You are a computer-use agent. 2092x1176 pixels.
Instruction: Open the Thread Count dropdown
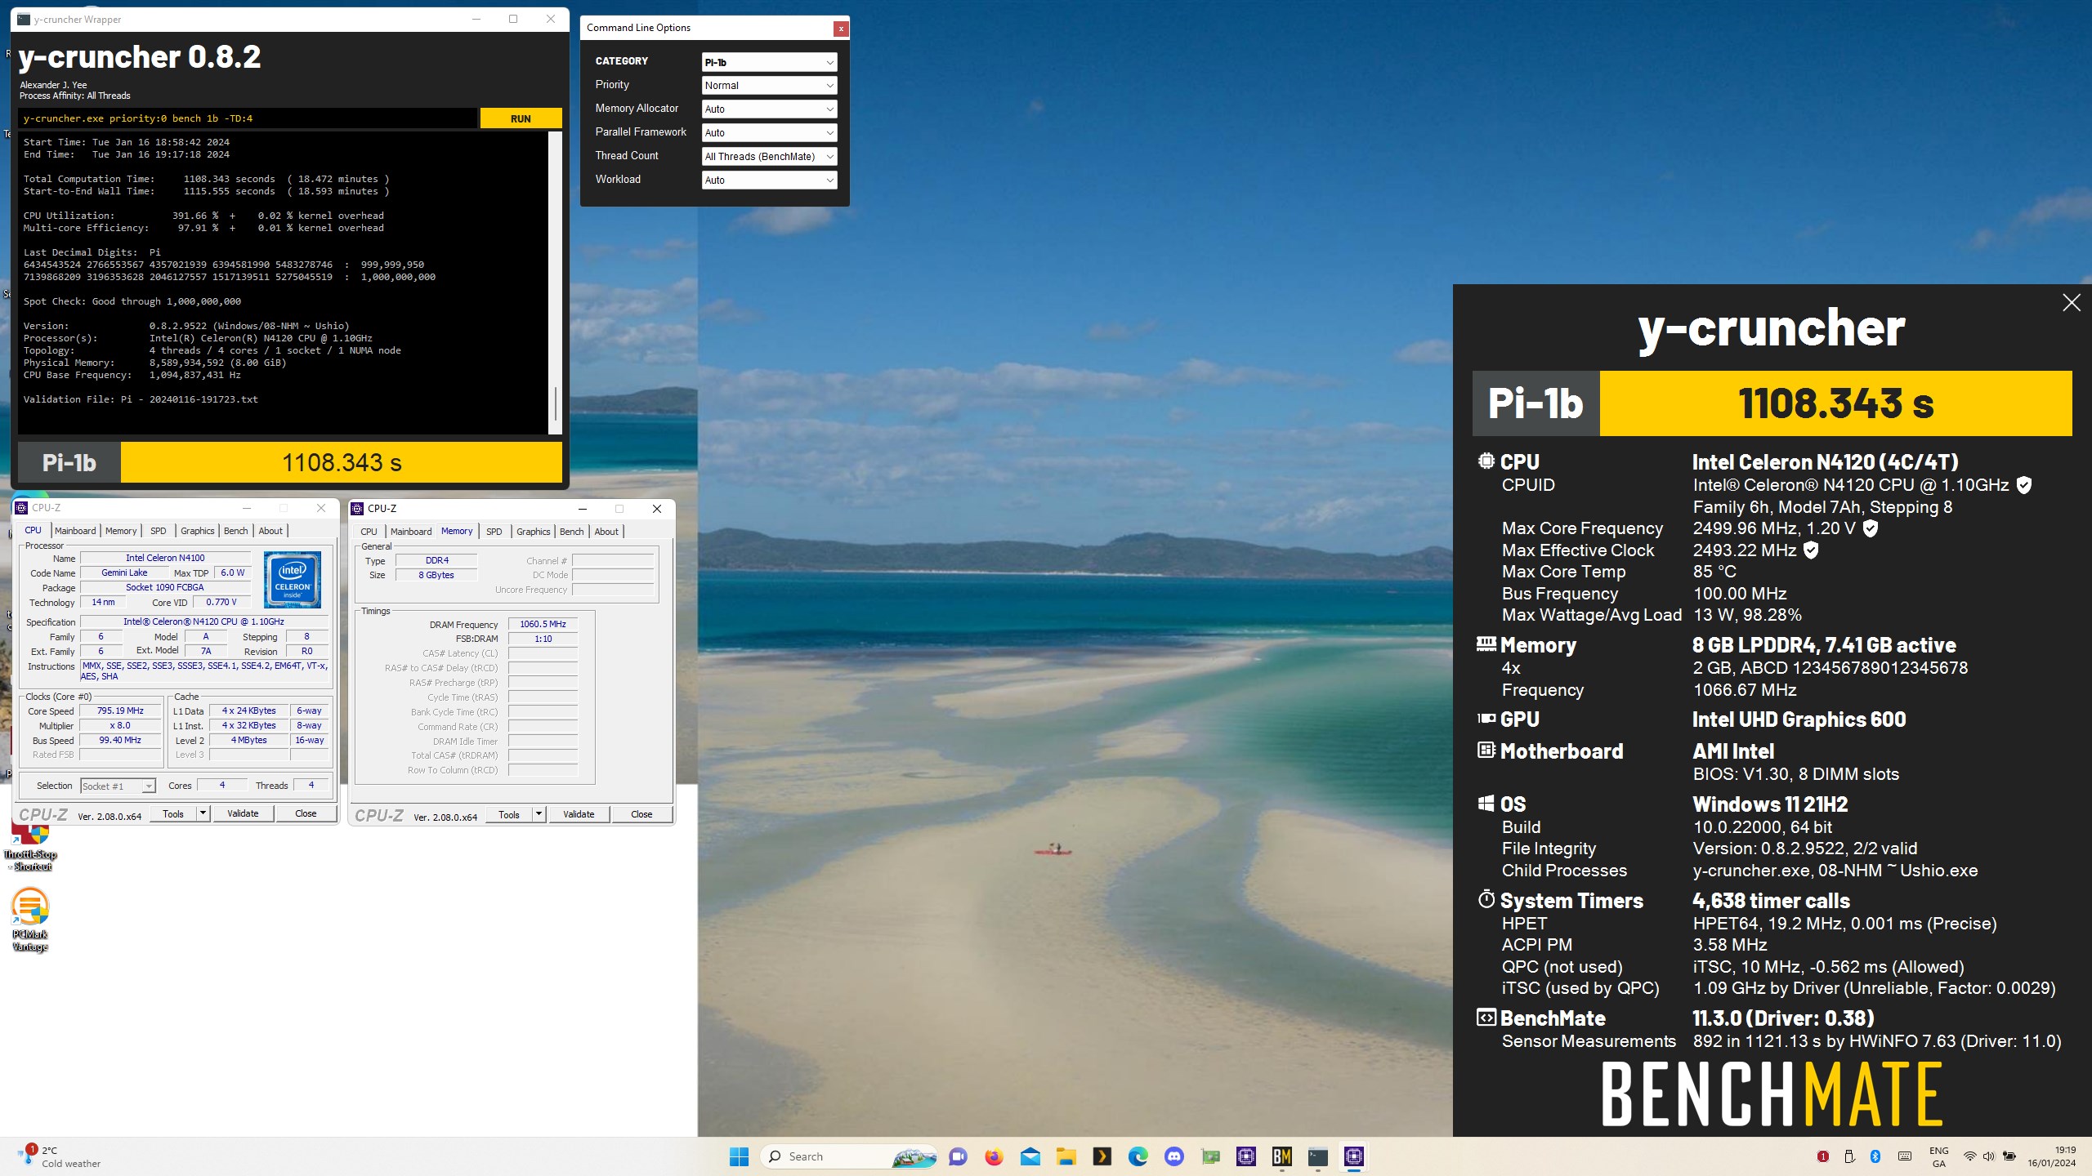pos(769,157)
